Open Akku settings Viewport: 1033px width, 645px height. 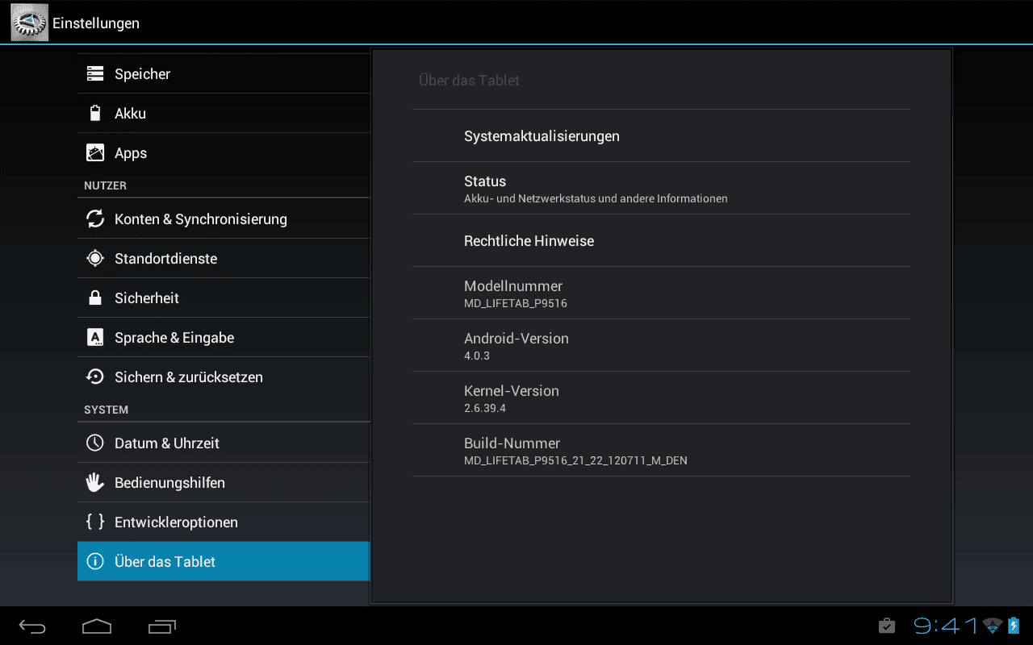tap(224, 113)
